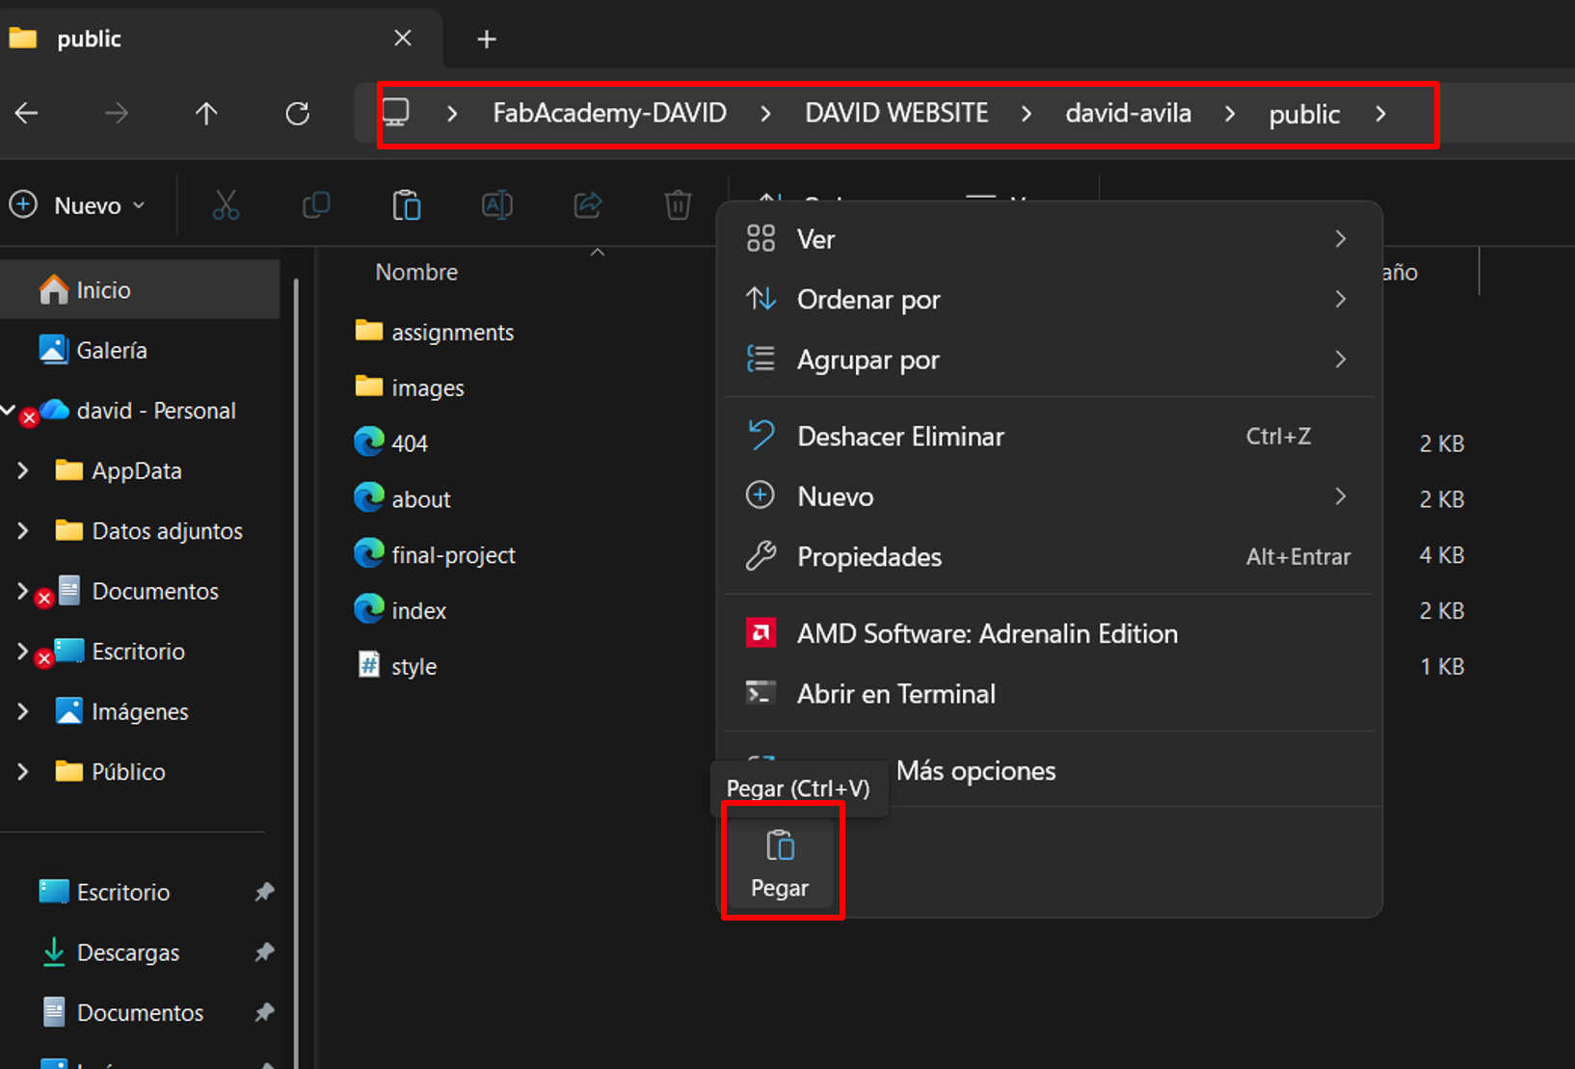1575x1069 pixels.
Task: Navigate up one folder level
Action: [206, 114]
